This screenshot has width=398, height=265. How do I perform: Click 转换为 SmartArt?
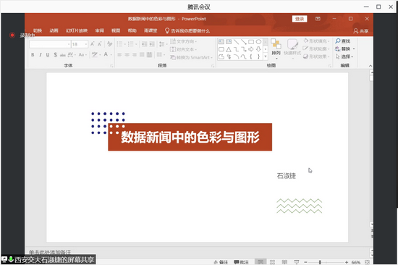click(191, 57)
